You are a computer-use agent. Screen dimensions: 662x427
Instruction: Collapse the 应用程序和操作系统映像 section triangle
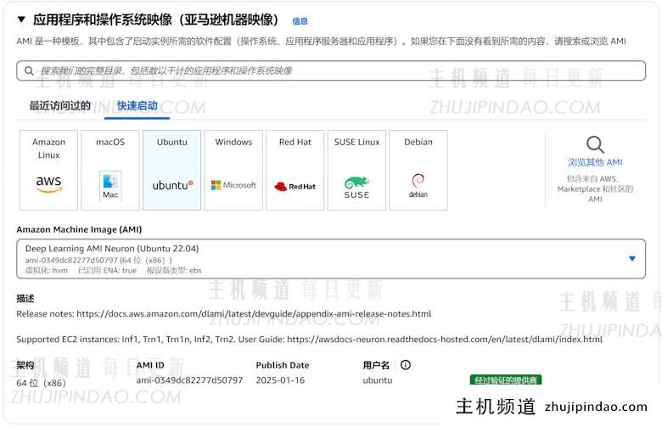(x=21, y=20)
